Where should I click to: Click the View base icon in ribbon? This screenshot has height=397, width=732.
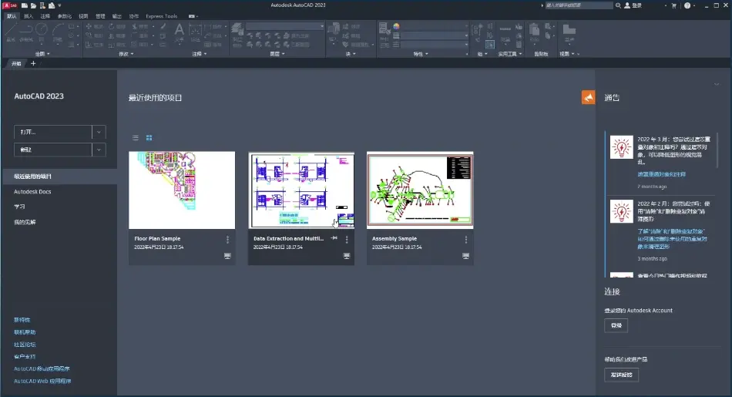[x=569, y=32]
